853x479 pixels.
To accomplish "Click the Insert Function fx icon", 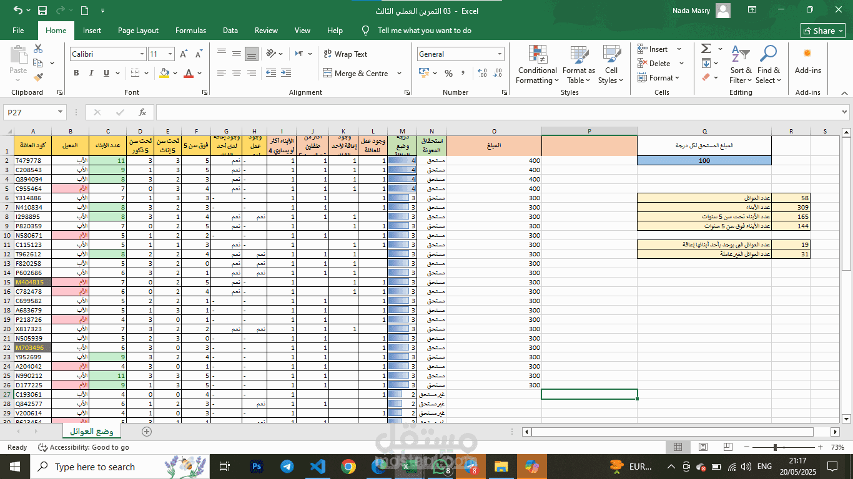I will point(142,112).
